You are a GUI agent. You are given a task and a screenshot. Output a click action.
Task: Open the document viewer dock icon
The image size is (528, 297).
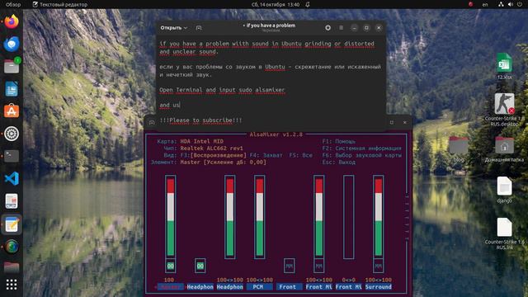pyautogui.click(x=12, y=201)
